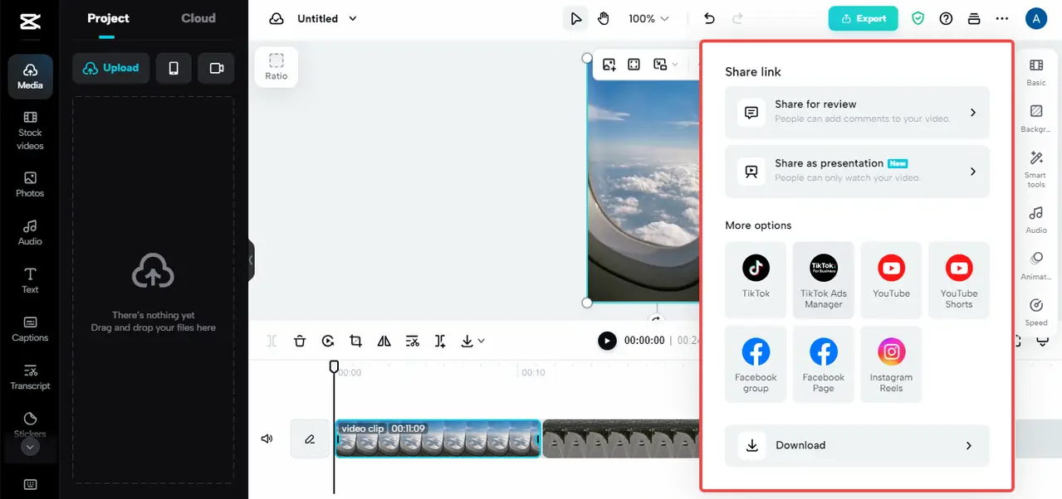Click the Upload button
1062x499 pixels.
tap(111, 68)
